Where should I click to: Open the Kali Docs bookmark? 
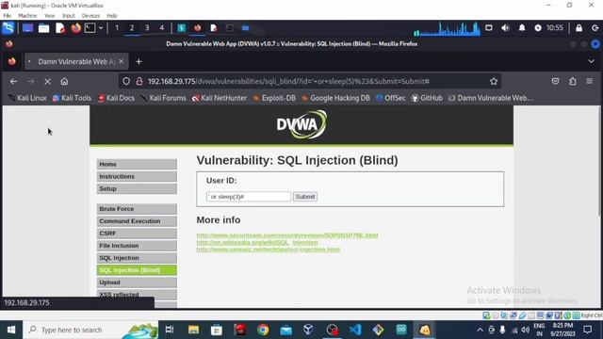116,98
